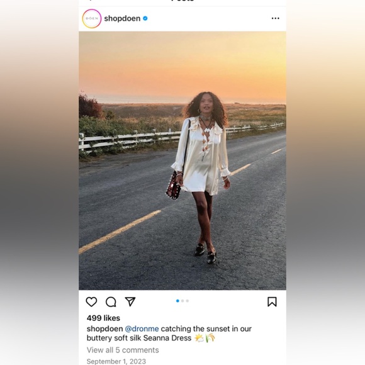Go to second carousel dot
This screenshot has height=365, width=365.
coord(182,301)
